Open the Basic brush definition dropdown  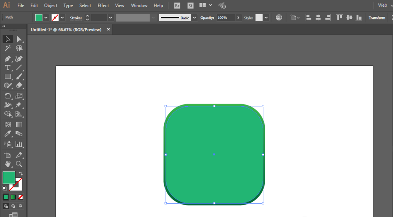(194, 18)
